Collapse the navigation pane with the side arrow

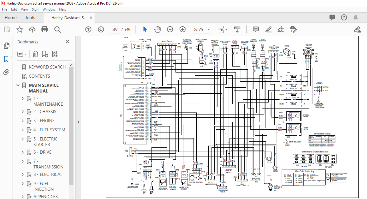[78, 122]
